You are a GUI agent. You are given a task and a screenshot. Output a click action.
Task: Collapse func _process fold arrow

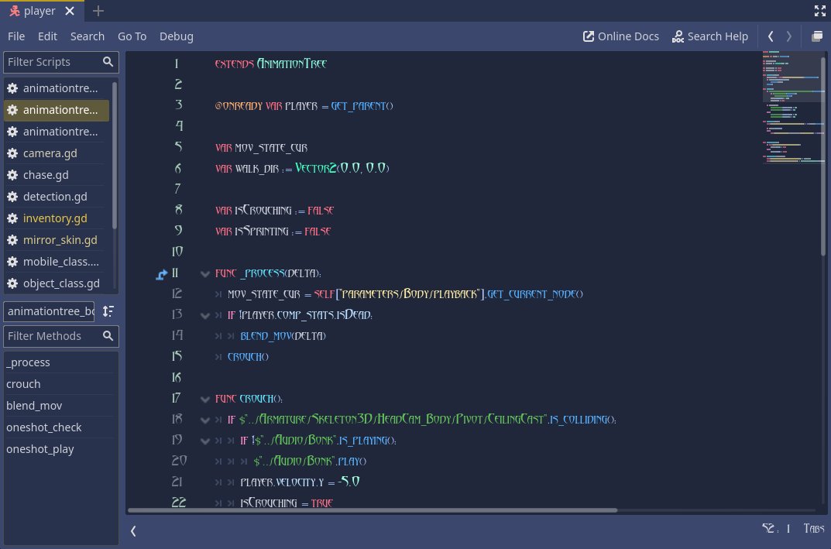205,274
